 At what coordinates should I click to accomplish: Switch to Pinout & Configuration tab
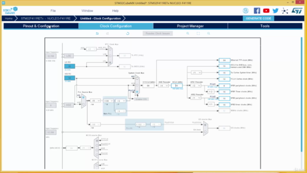pyautogui.click(x=41, y=26)
